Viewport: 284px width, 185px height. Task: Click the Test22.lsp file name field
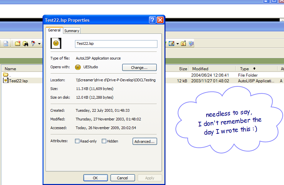tap(116, 44)
